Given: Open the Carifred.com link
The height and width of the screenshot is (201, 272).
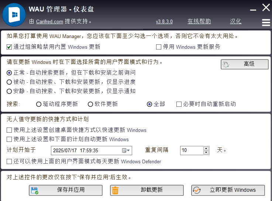Looking at the screenshot, I should [x=49, y=21].
